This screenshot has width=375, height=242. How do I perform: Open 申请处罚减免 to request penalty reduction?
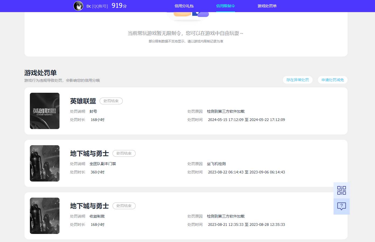[x=332, y=80]
